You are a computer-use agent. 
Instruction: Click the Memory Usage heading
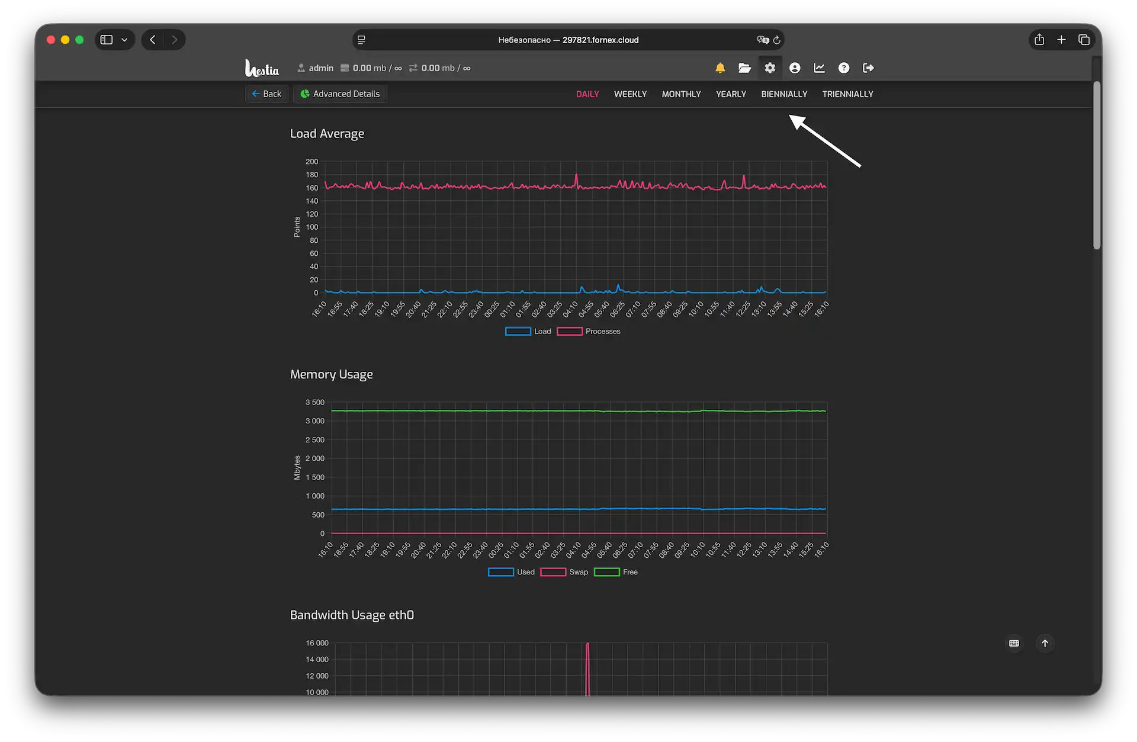coord(332,374)
